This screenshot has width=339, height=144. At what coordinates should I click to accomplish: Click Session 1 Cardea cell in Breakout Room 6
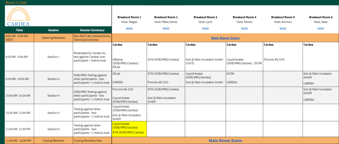320,57
